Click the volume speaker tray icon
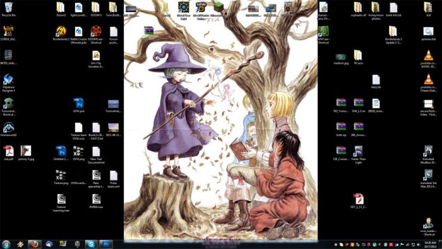Screen dimensions: 442x249 coord(418,245)
